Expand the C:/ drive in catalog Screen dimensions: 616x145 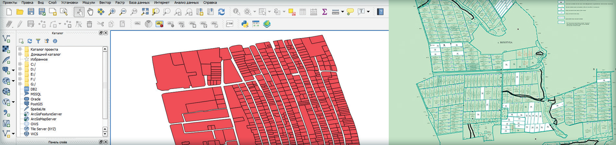point(20,64)
